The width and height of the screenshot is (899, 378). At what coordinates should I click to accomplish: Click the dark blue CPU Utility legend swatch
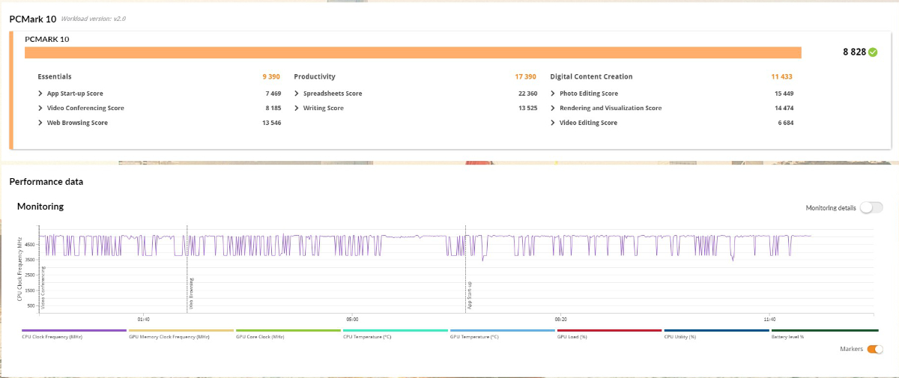[717, 330]
